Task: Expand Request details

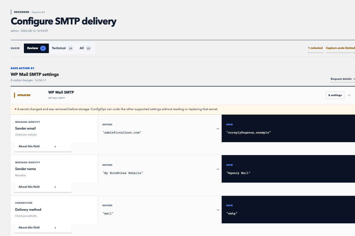Action: click(343, 79)
